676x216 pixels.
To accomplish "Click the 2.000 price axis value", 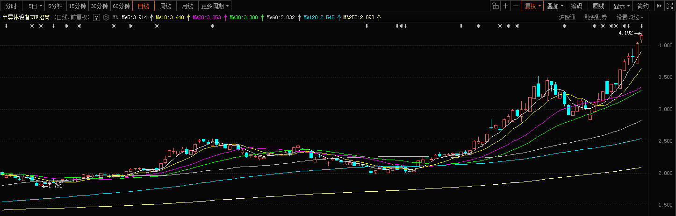I will pos(665,173).
